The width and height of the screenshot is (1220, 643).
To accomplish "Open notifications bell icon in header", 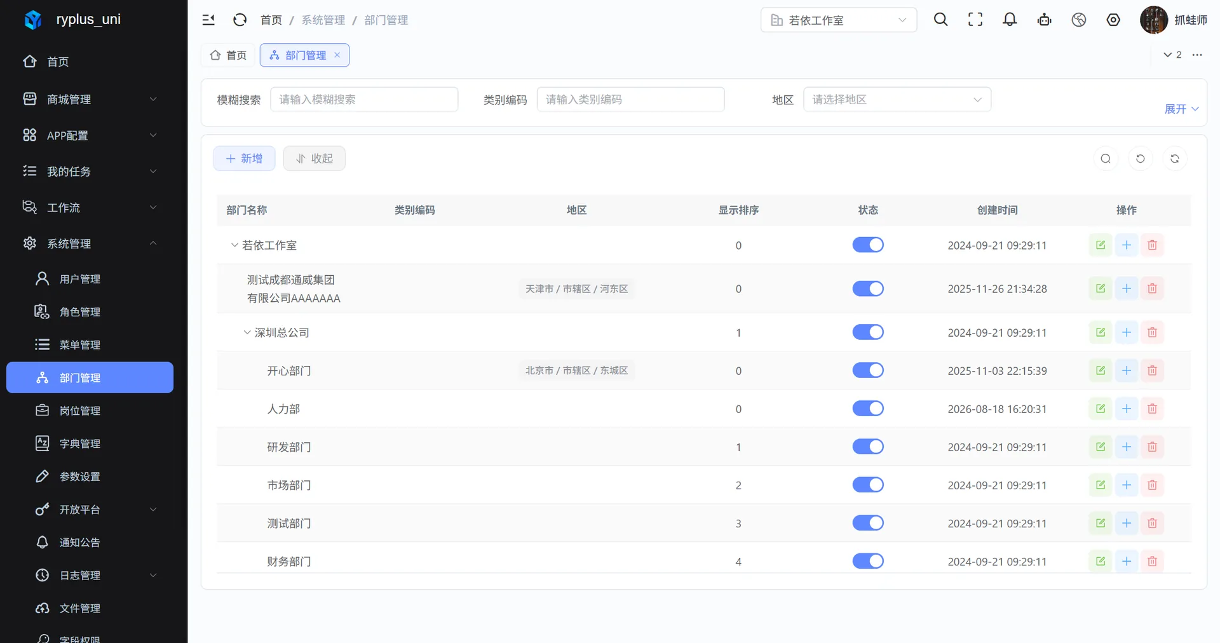I will tap(1010, 20).
